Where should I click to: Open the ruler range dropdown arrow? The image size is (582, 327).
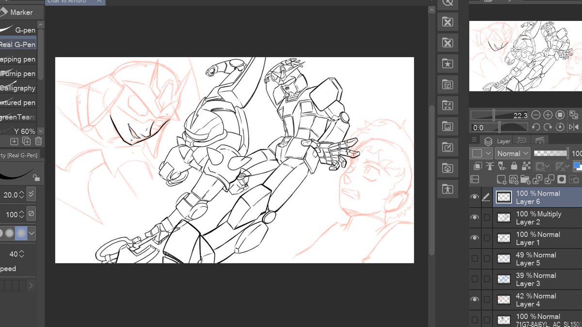click(x=568, y=167)
